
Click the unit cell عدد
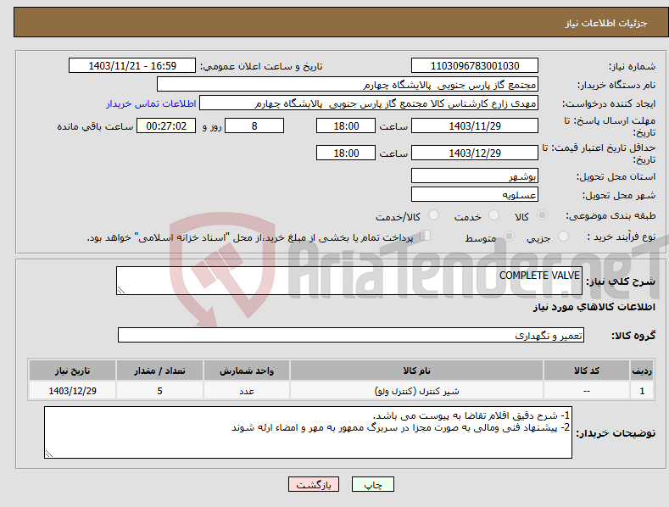coord(247,391)
